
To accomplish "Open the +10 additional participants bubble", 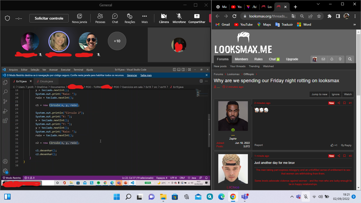I will coord(117,41).
